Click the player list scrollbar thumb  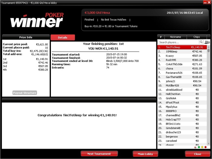pos(208,50)
